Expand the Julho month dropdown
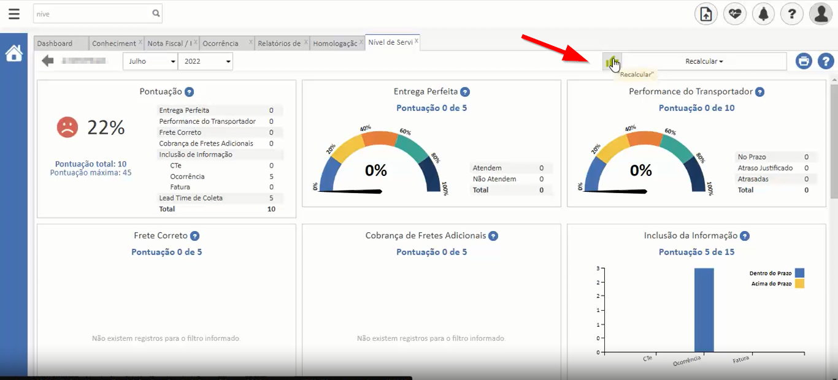This screenshot has height=380, width=838. (150, 61)
